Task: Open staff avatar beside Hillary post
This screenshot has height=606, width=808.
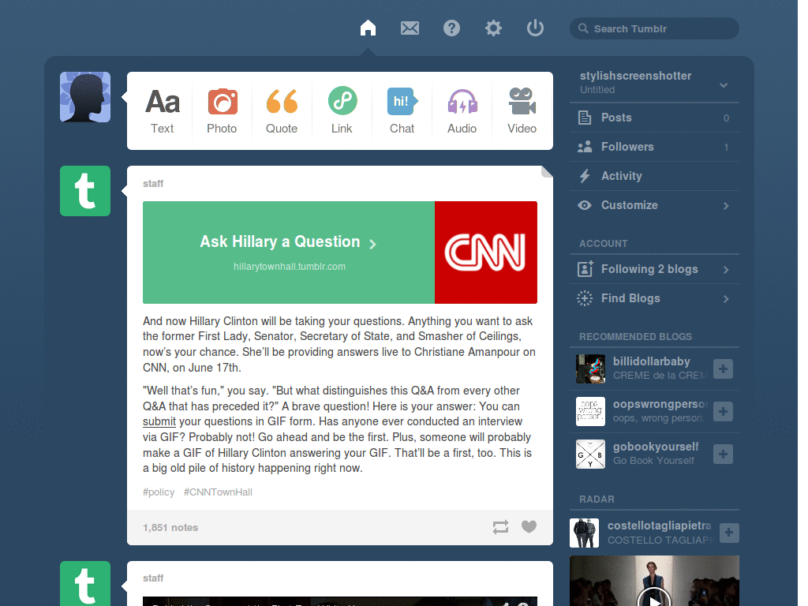Action: (85, 191)
